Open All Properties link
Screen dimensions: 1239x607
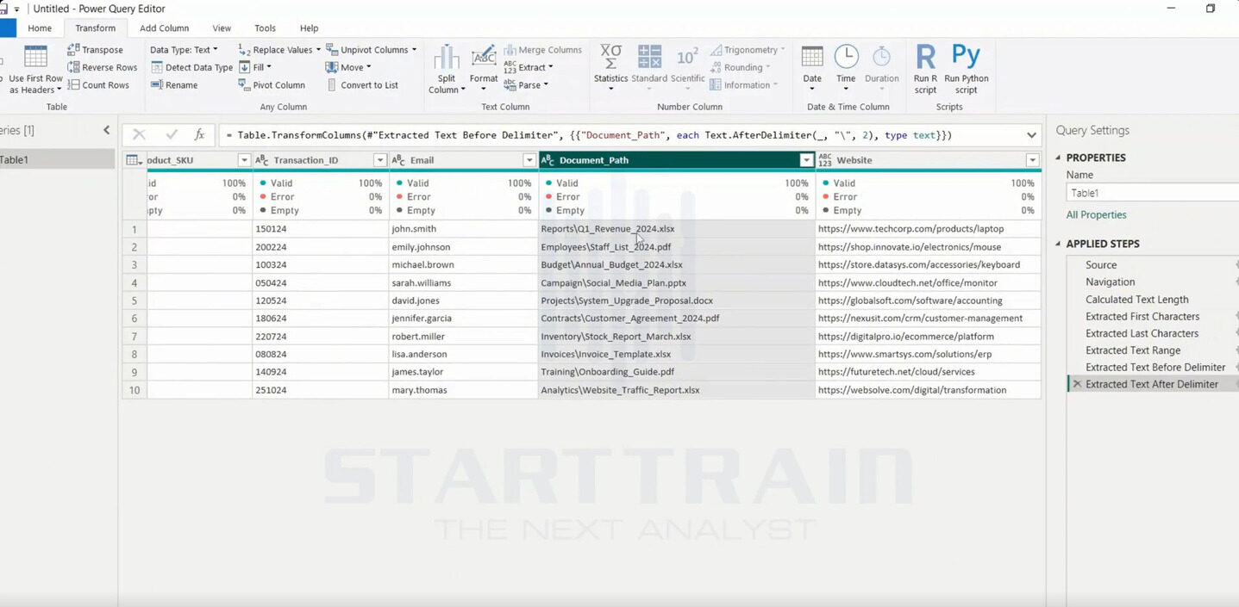coord(1096,215)
